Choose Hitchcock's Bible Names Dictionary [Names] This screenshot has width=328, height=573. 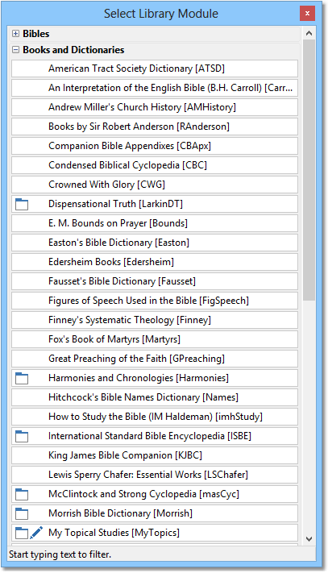click(155, 397)
